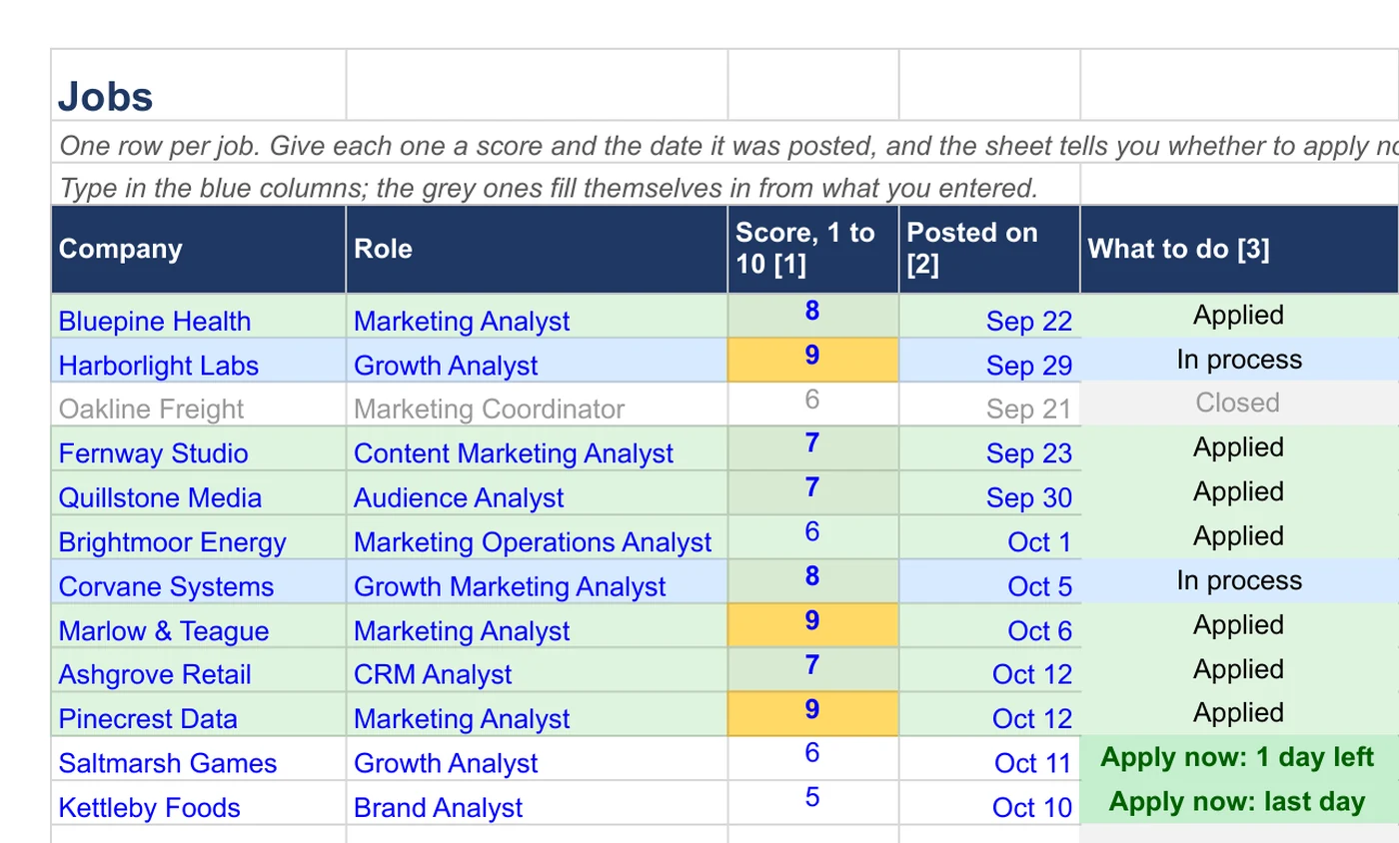Select the Harborlight Labs company cell

(x=199, y=360)
